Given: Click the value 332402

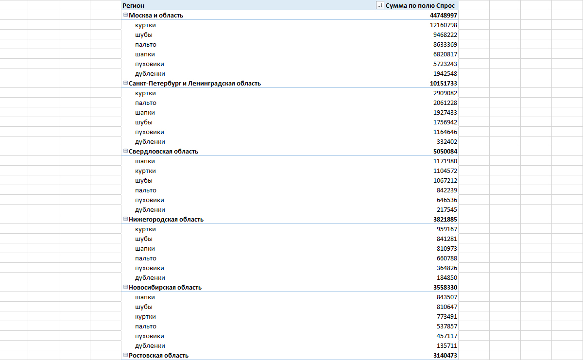Looking at the screenshot, I should click(x=447, y=141).
